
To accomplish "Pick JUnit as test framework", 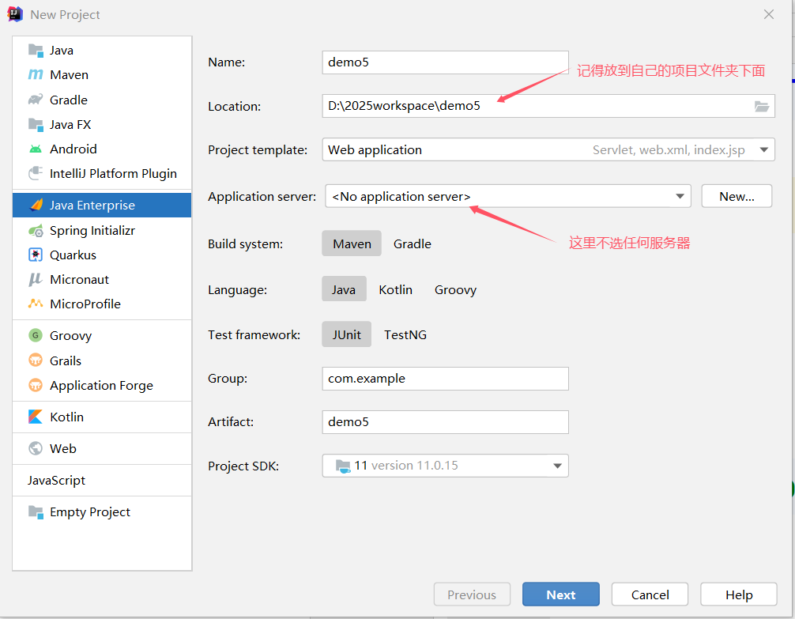I will 347,335.
